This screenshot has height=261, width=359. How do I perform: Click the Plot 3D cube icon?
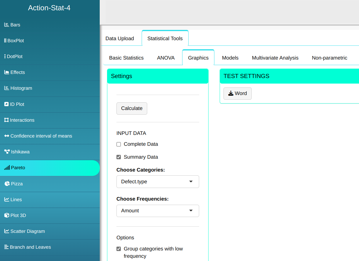(7, 216)
